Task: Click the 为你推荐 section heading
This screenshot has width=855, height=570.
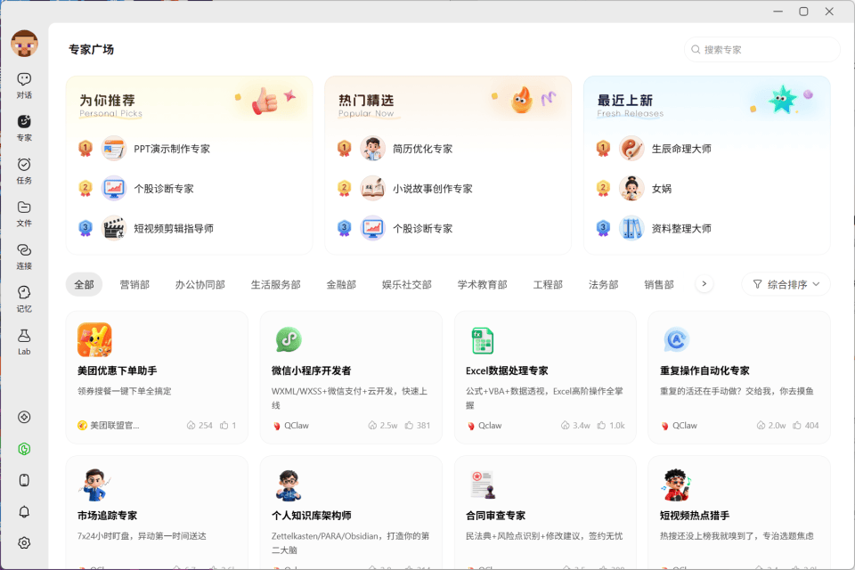Action: [108, 101]
